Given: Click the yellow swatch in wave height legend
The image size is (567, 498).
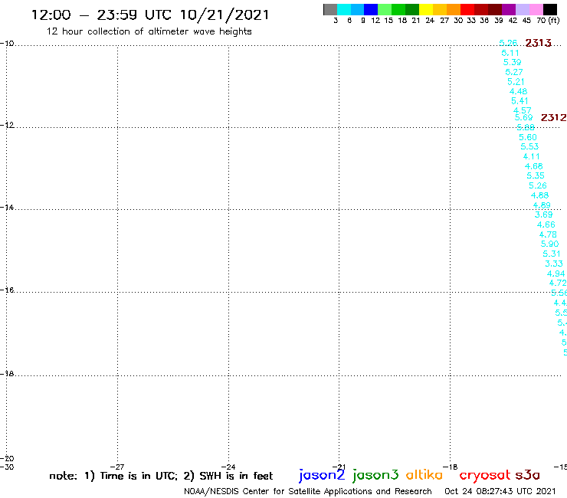Looking at the screenshot, I should (426, 9).
